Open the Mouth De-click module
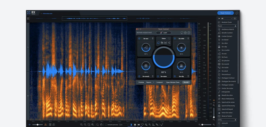Screen dimensions: 266x127 225,95
